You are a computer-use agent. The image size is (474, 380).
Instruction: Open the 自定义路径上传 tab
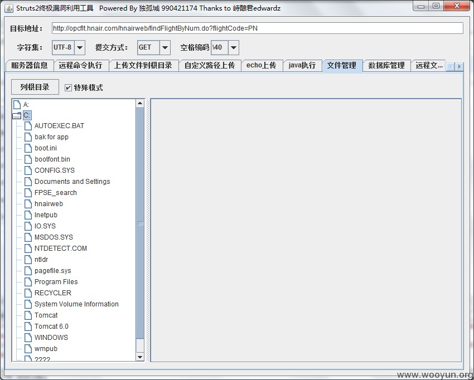[210, 66]
